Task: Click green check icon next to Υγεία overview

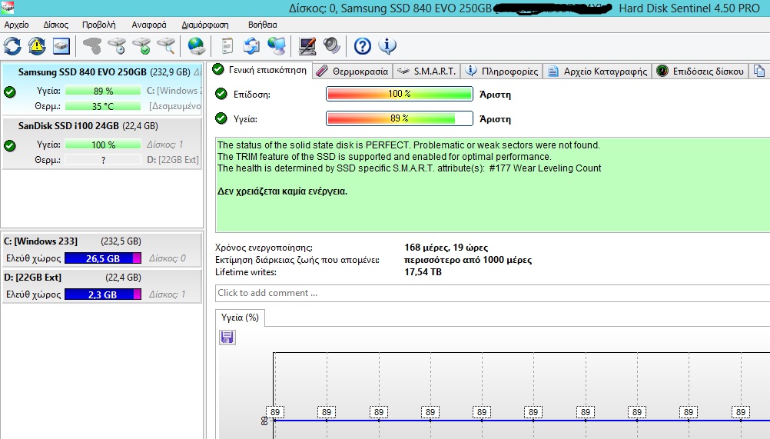Action: coord(221,118)
